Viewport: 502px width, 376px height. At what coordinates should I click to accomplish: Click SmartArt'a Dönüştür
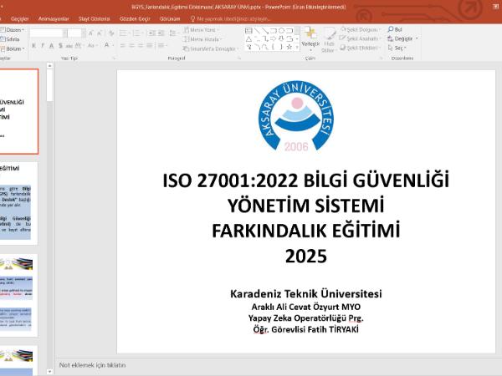click(211, 48)
